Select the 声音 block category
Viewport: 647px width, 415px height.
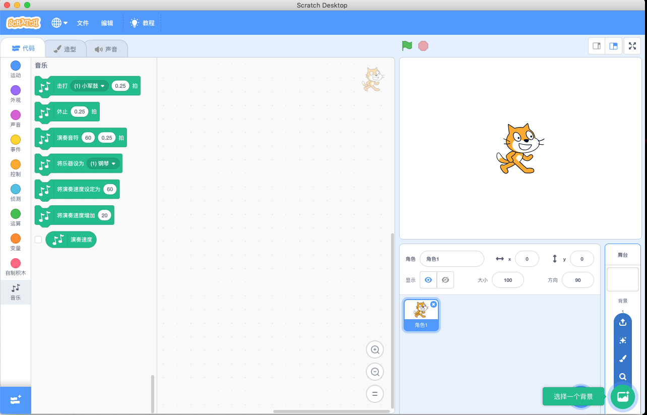pyautogui.click(x=16, y=118)
